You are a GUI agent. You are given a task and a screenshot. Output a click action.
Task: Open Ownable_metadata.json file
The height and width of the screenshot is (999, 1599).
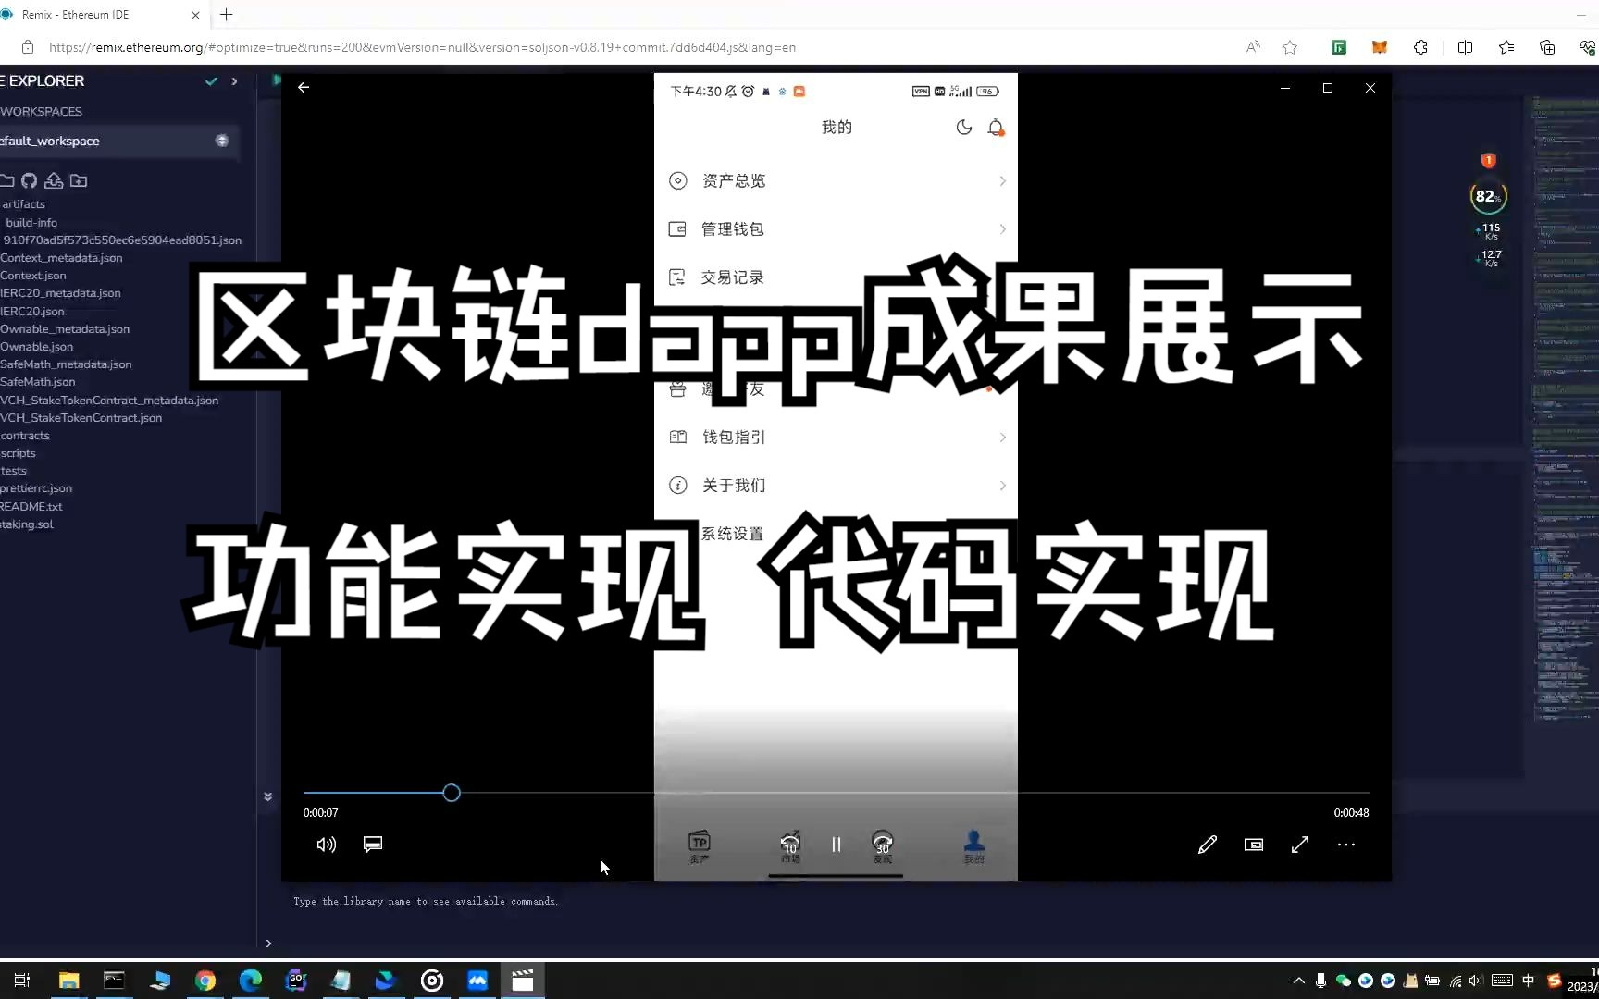point(65,329)
